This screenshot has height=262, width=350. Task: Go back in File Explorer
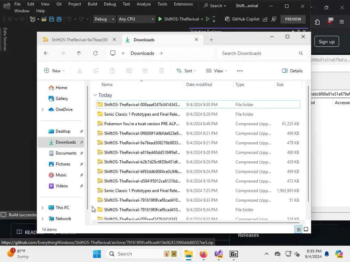(x=46, y=53)
